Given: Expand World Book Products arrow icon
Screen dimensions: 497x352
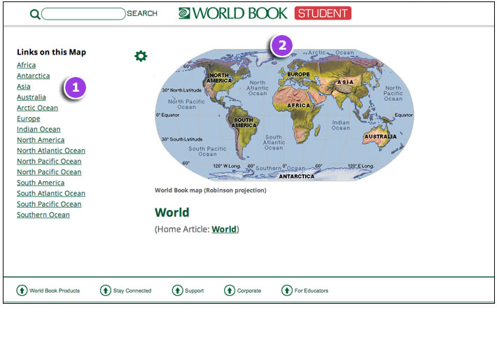Looking at the screenshot, I should pos(22,290).
